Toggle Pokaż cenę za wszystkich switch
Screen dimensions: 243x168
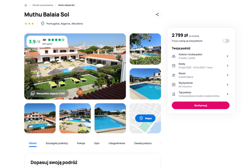226,41
